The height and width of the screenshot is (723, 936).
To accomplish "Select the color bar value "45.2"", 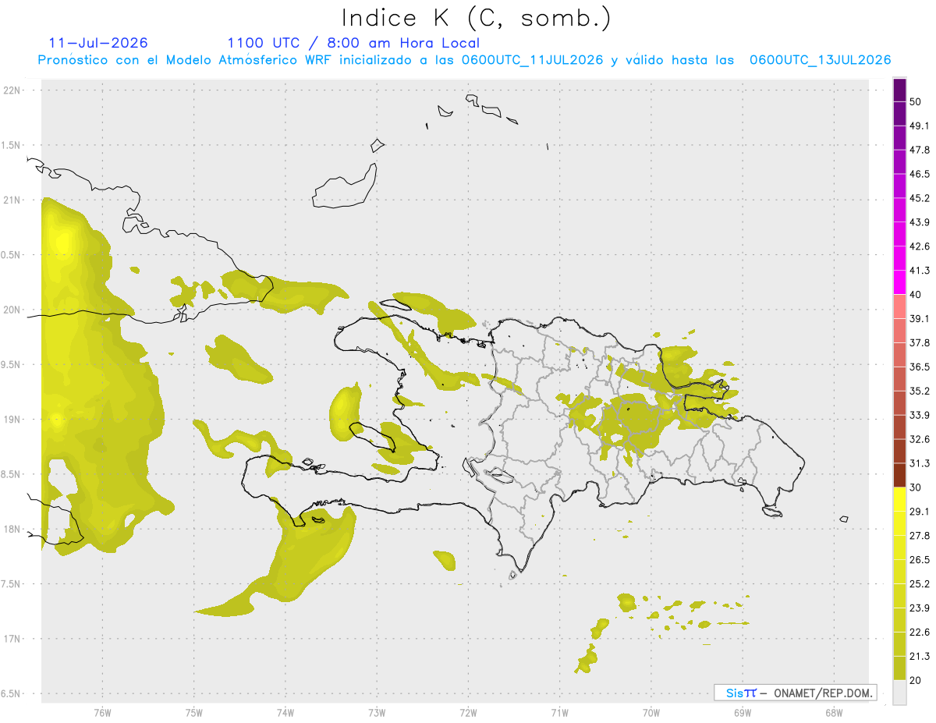I will pos(920,198).
